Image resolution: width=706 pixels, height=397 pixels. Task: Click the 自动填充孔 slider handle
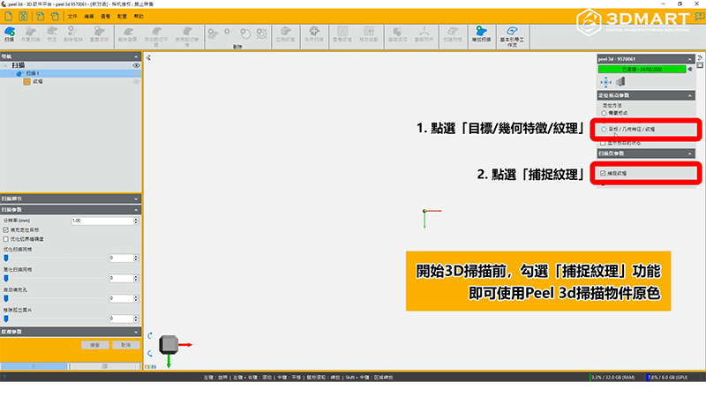tap(6, 298)
